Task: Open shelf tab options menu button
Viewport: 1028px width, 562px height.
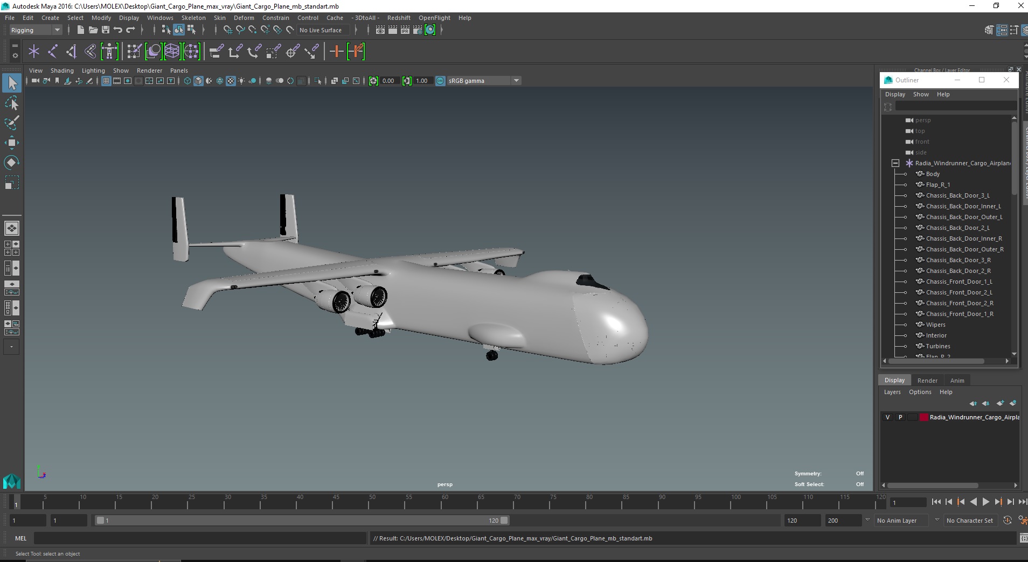Action: [x=15, y=47]
